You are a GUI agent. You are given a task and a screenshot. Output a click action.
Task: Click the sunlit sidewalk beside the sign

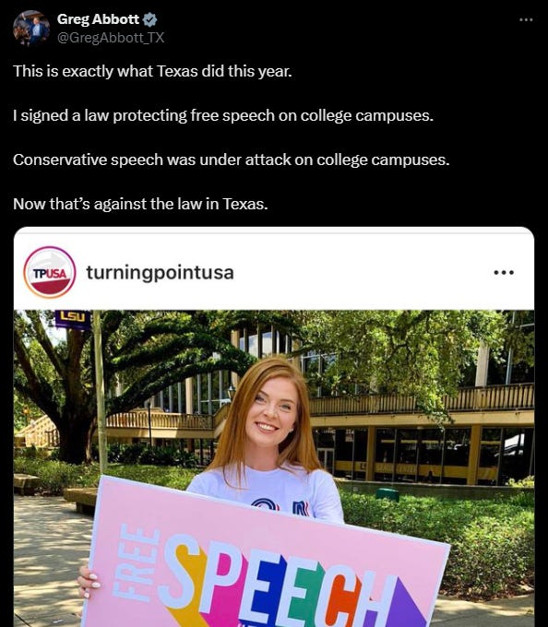(46, 560)
